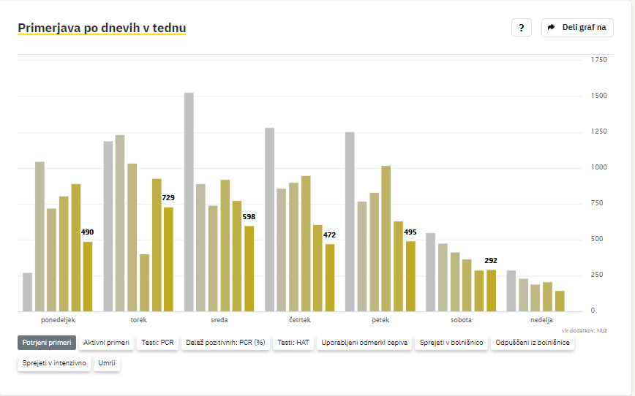Share chart via Deli graf na
This screenshot has height=396, width=635.
tap(577, 28)
